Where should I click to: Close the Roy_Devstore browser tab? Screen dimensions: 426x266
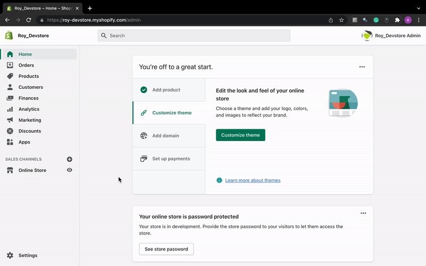tap(77, 8)
